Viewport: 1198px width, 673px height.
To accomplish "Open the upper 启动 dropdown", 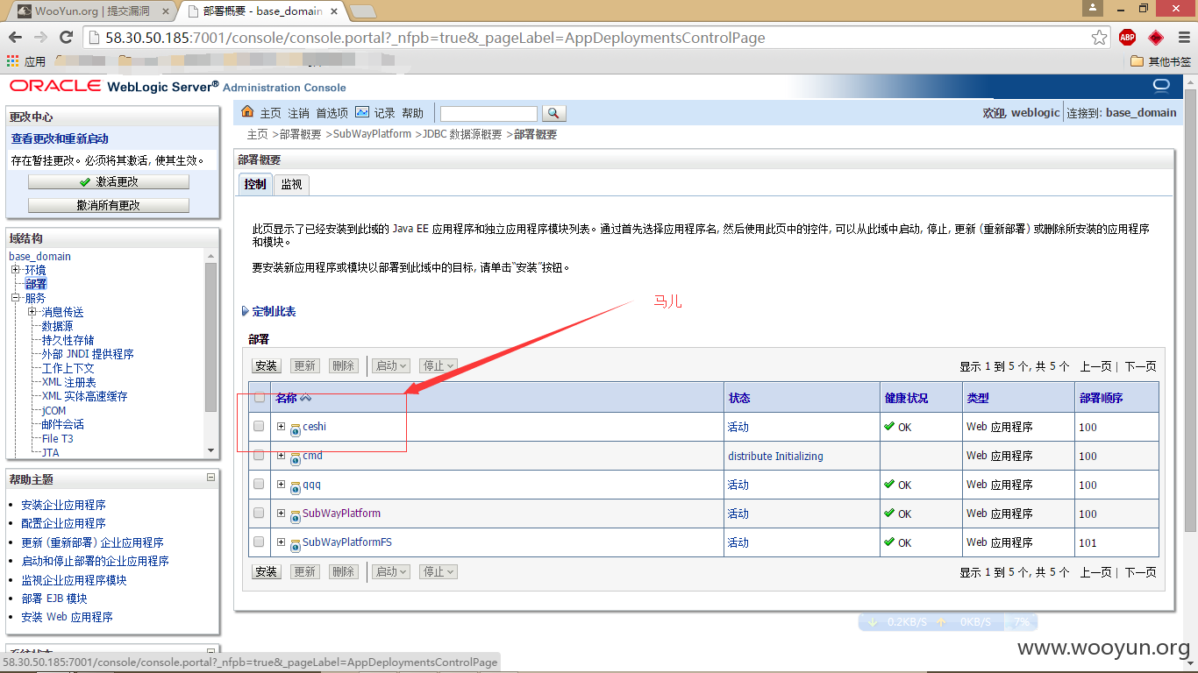I will [390, 365].
